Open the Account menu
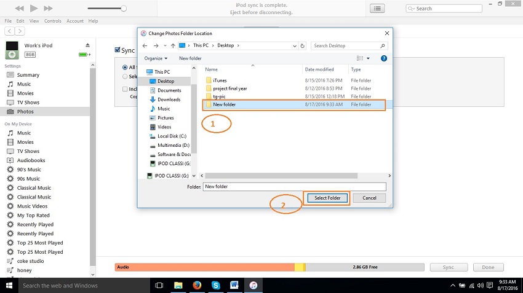The width and height of the screenshot is (523, 293). (75, 21)
